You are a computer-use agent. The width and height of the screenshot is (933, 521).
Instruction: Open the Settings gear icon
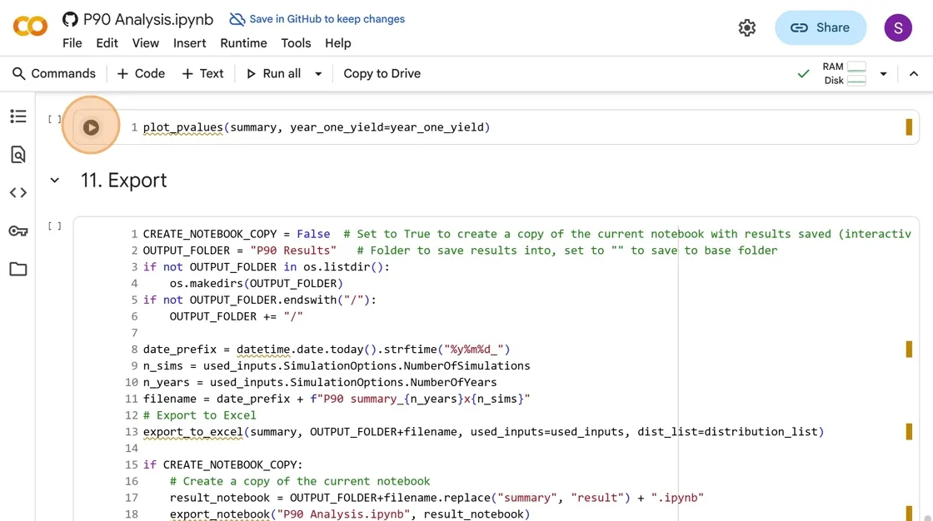click(746, 27)
